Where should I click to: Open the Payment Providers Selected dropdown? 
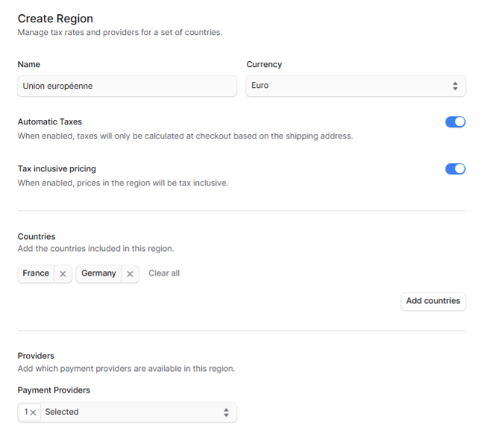pos(127,412)
